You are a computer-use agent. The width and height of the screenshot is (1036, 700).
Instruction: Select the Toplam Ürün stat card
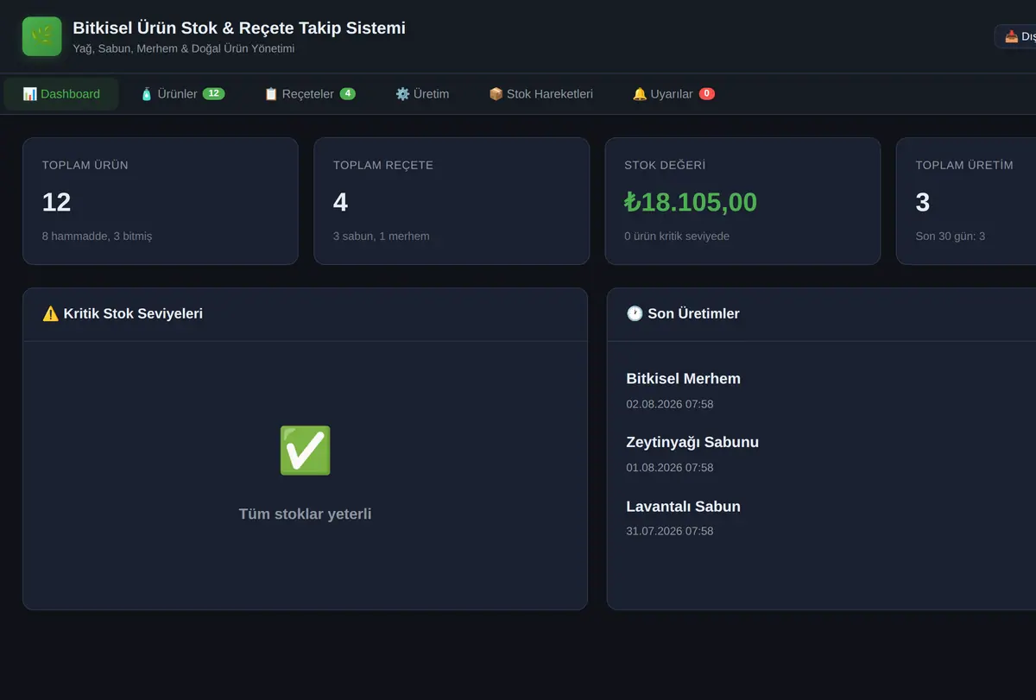[161, 201]
